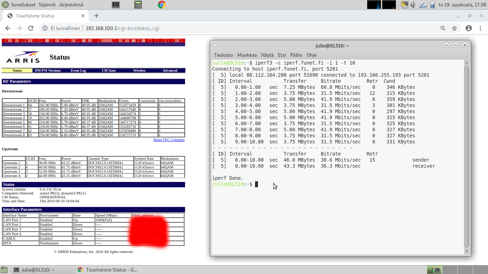Reload the Touchstone Status page
Viewport: 488px width, 274px height.
[31, 28]
